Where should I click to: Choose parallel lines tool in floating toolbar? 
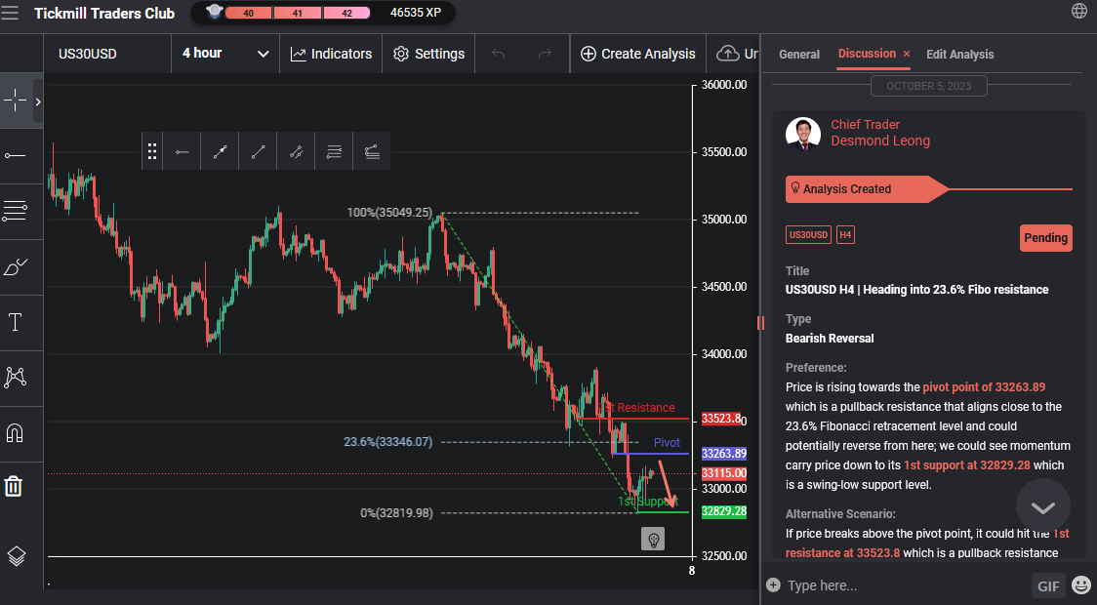pos(334,151)
